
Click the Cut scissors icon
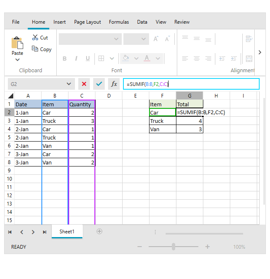click(x=35, y=37)
